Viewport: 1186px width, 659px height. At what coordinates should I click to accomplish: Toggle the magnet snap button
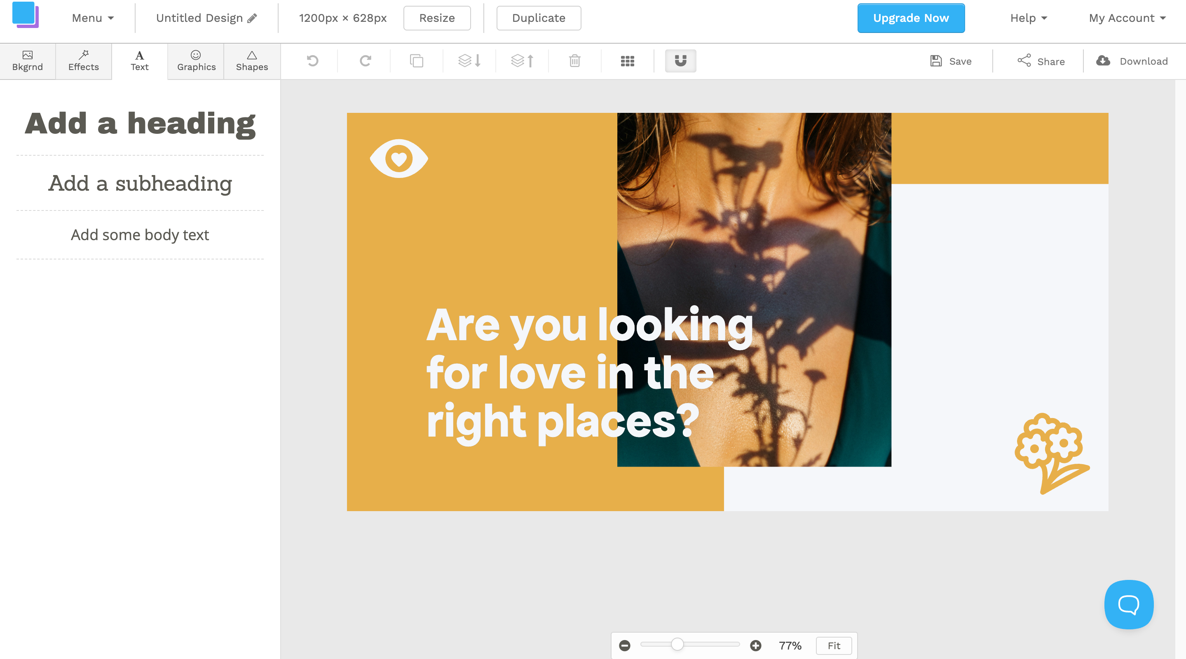pyautogui.click(x=680, y=61)
